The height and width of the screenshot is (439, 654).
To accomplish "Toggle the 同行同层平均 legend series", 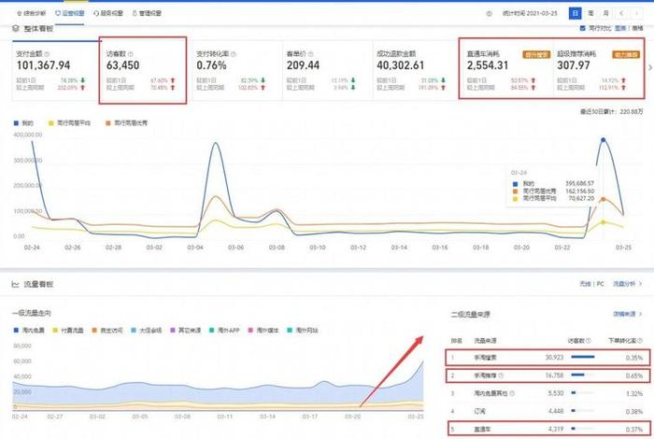I will pos(69,123).
